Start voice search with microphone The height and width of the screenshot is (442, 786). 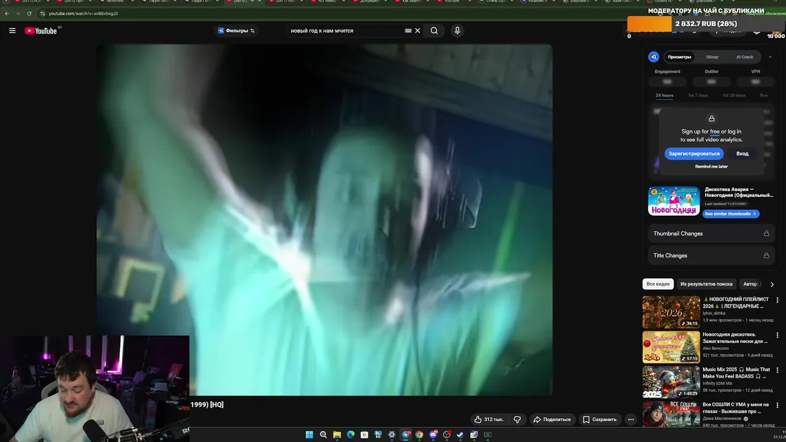tap(457, 31)
